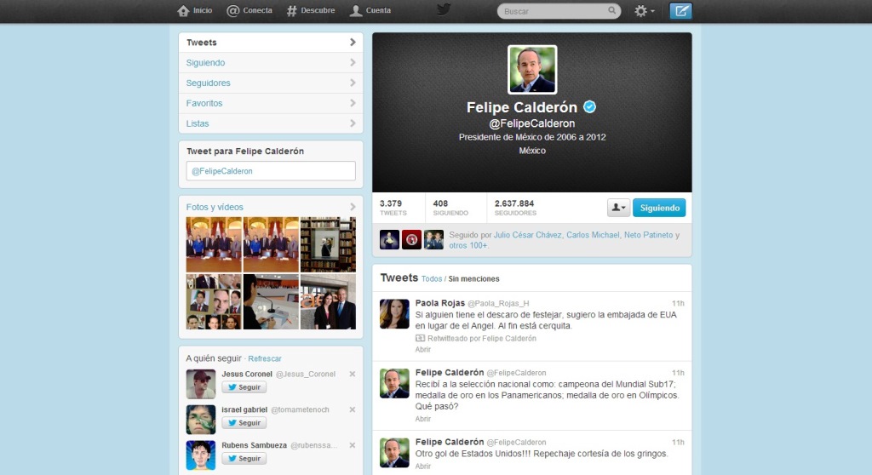Open user actions dropdown next to Siguiendo
The image size is (872, 475).
tap(618, 208)
